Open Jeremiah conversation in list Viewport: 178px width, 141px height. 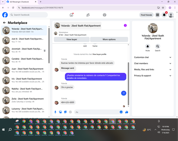[x=24, y=50]
